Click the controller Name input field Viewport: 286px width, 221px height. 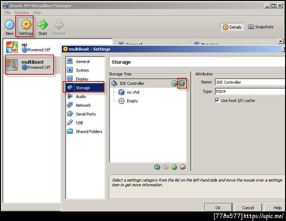(x=250, y=82)
